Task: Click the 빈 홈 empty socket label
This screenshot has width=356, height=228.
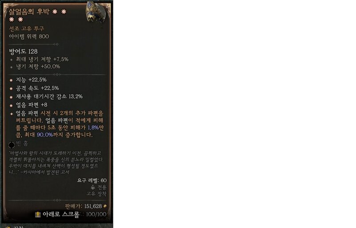Action: 22,144
